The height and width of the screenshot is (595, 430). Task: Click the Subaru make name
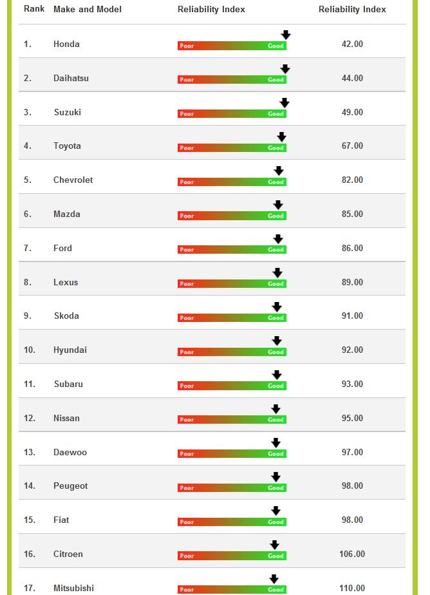click(x=68, y=384)
